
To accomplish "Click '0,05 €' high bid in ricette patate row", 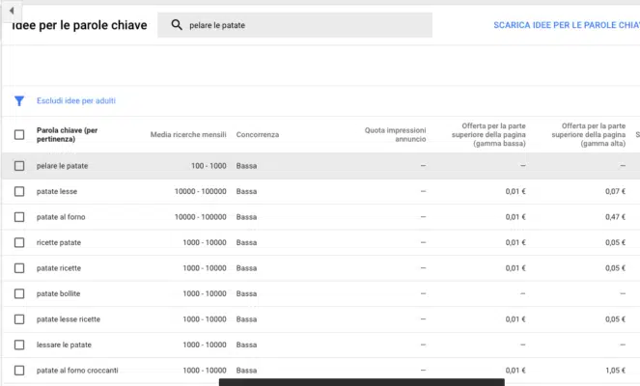I will (x=615, y=242).
